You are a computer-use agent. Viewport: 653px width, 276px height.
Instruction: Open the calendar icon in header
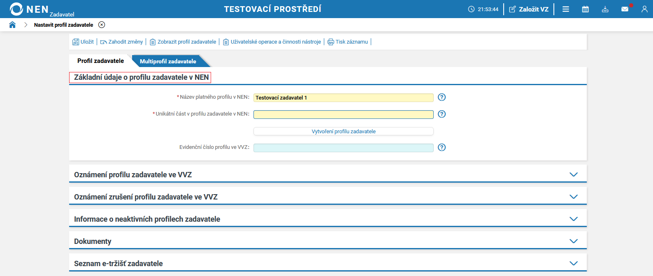[x=585, y=9]
